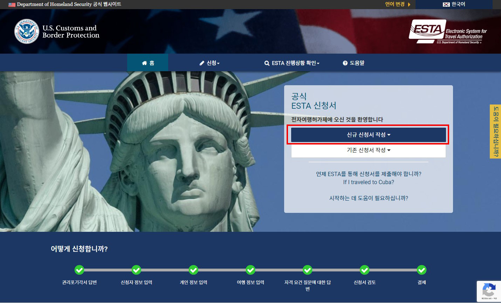Image resolution: width=501 pixels, height=303 pixels.
Task: Click the pencil icon beside 신청
Action: coord(202,63)
